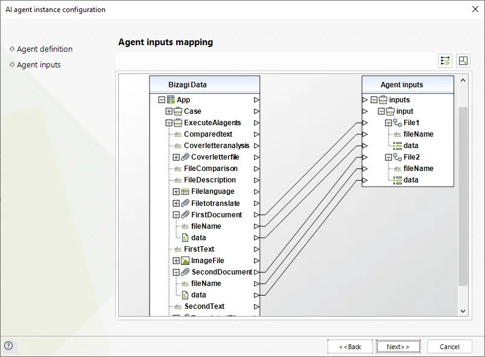Click the Filelanguage table icon

185,191
